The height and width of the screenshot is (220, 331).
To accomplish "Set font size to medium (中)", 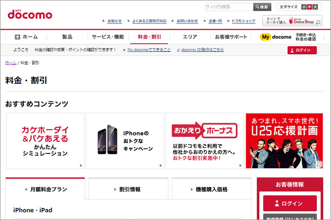I will [309, 7].
